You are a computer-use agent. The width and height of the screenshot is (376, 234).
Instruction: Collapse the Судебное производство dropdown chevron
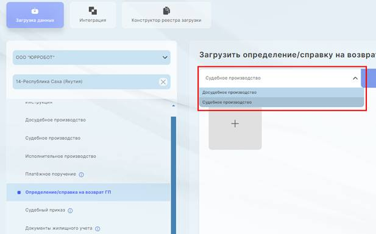tap(355, 78)
